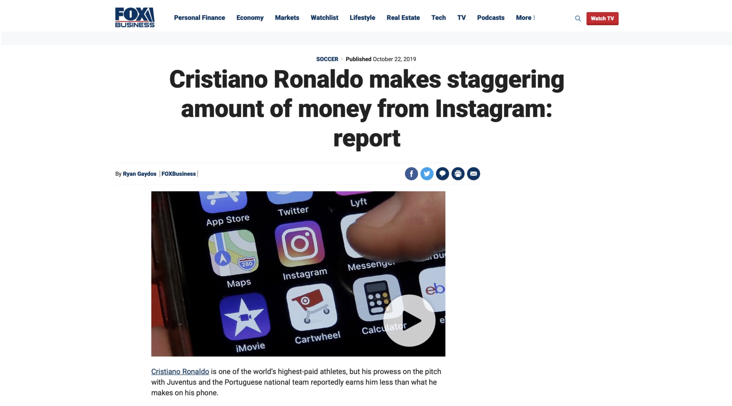Open the Watchlist page
The width and height of the screenshot is (732, 406).
pyautogui.click(x=324, y=18)
